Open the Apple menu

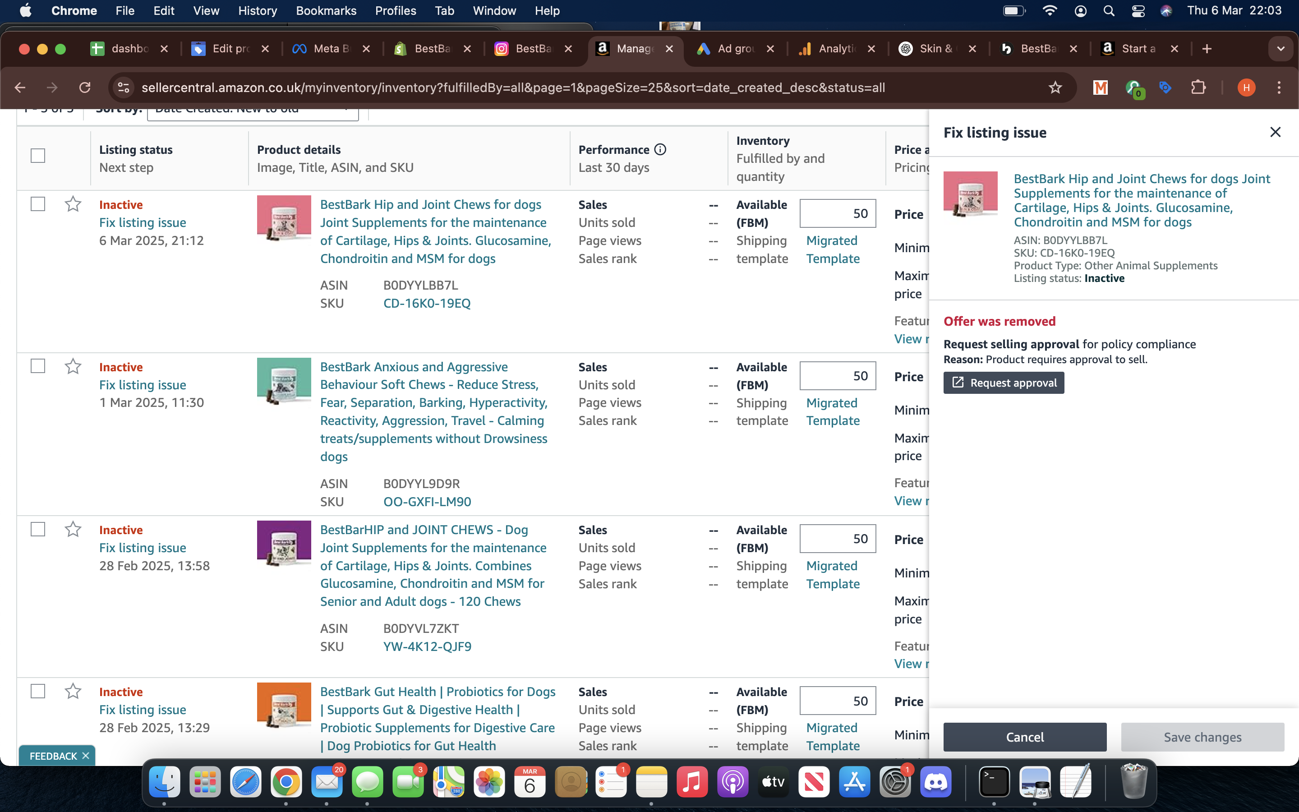(25, 11)
